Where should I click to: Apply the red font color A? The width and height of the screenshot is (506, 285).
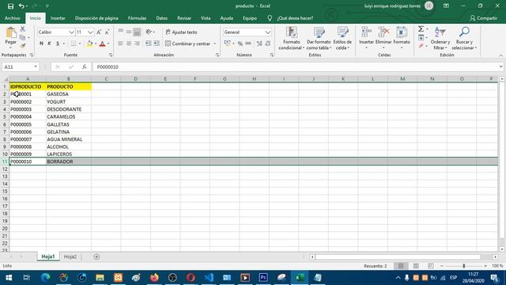pyautogui.click(x=102, y=44)
